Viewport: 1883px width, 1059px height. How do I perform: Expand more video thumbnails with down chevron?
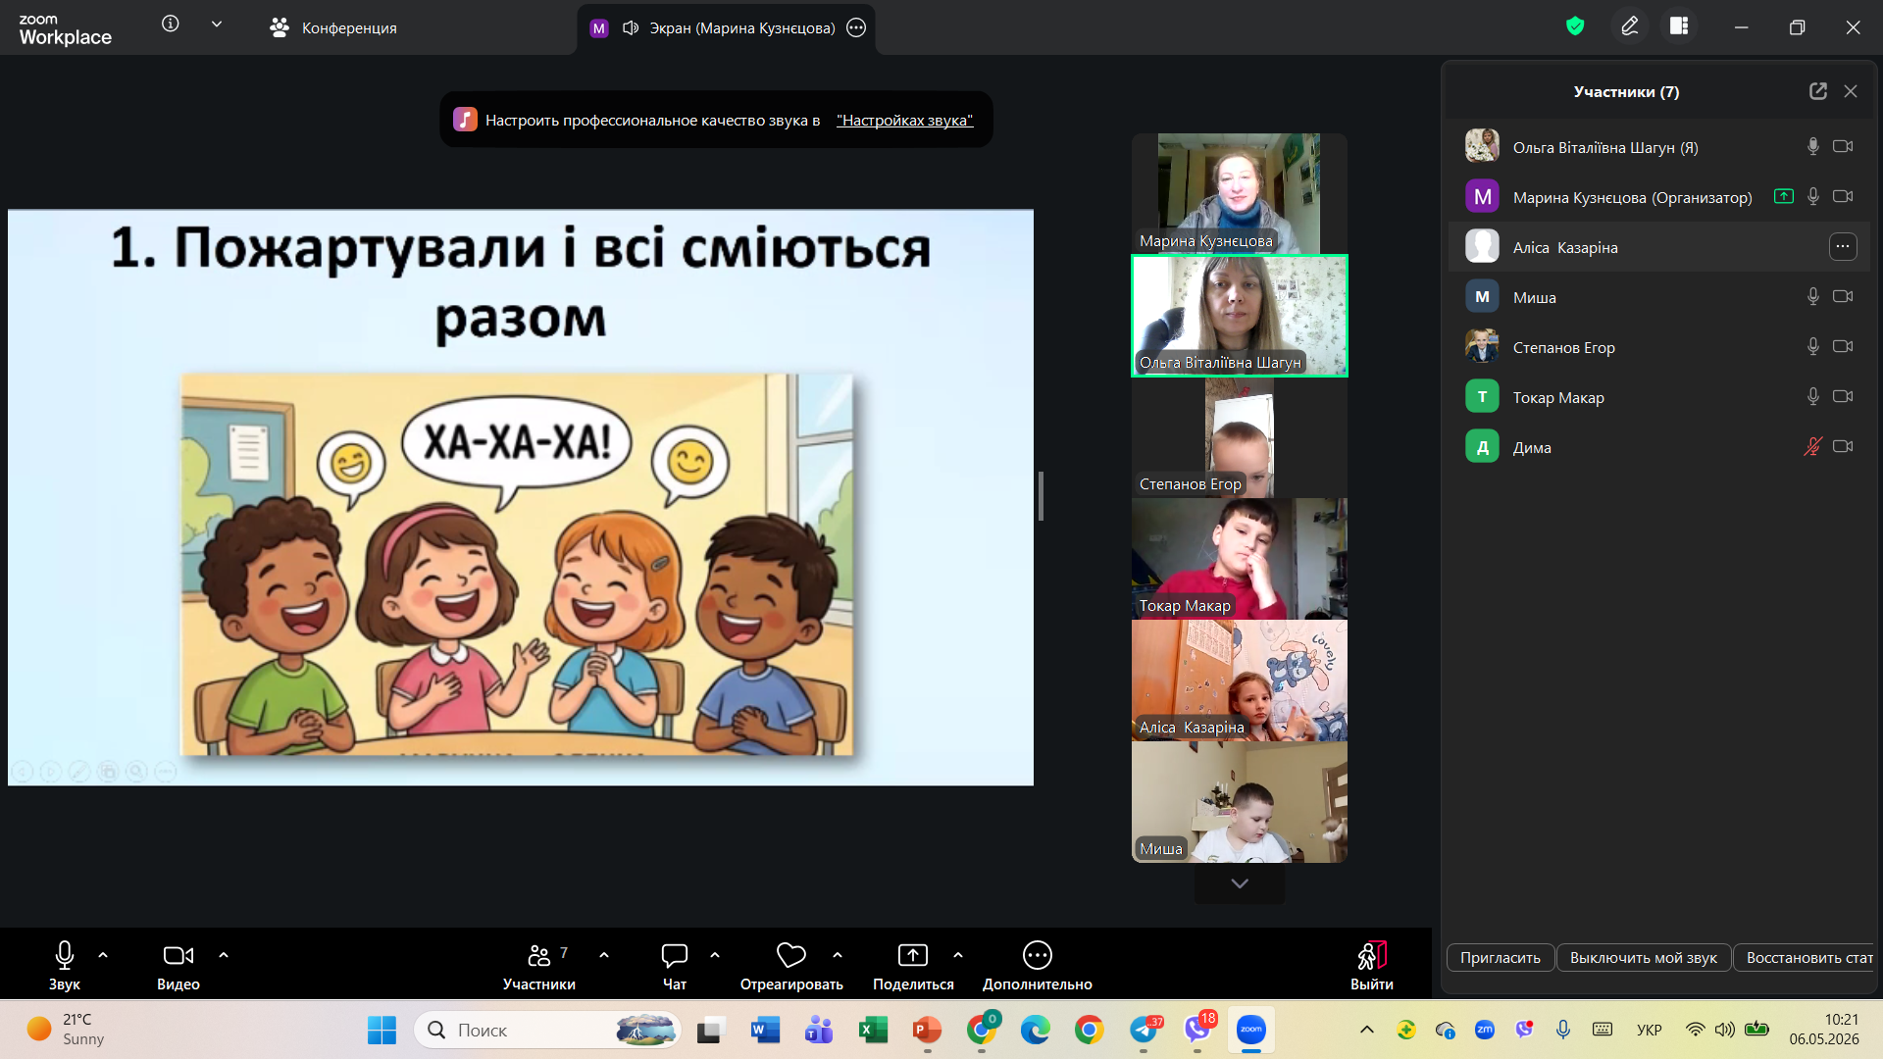click(1240, 883)
